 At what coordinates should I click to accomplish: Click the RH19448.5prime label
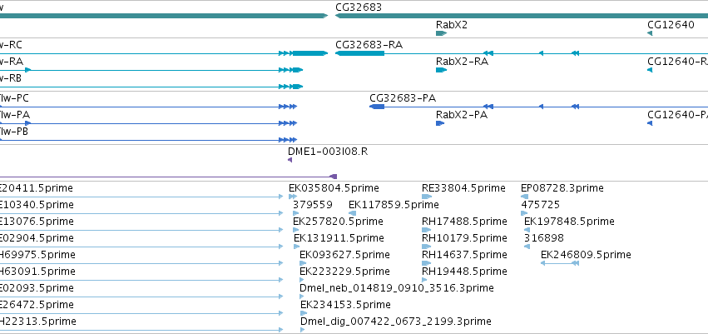tap(464, 272)
